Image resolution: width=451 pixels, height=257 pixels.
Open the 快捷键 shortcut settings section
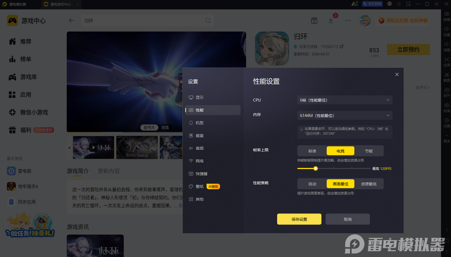(213, 174)
